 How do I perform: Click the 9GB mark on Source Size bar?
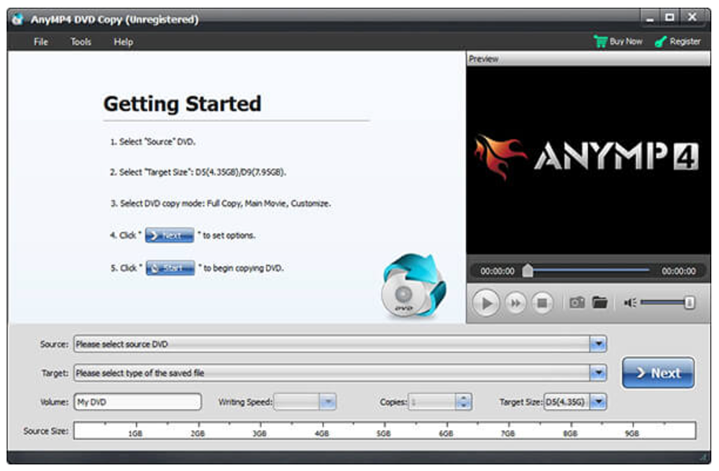(632, 434)
